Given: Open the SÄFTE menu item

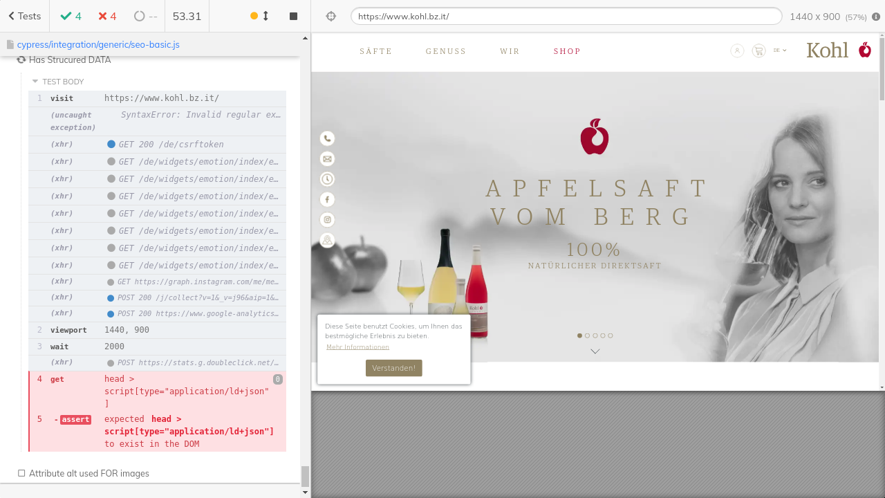Looking at the screenshot, I should [x=375, y=51].
